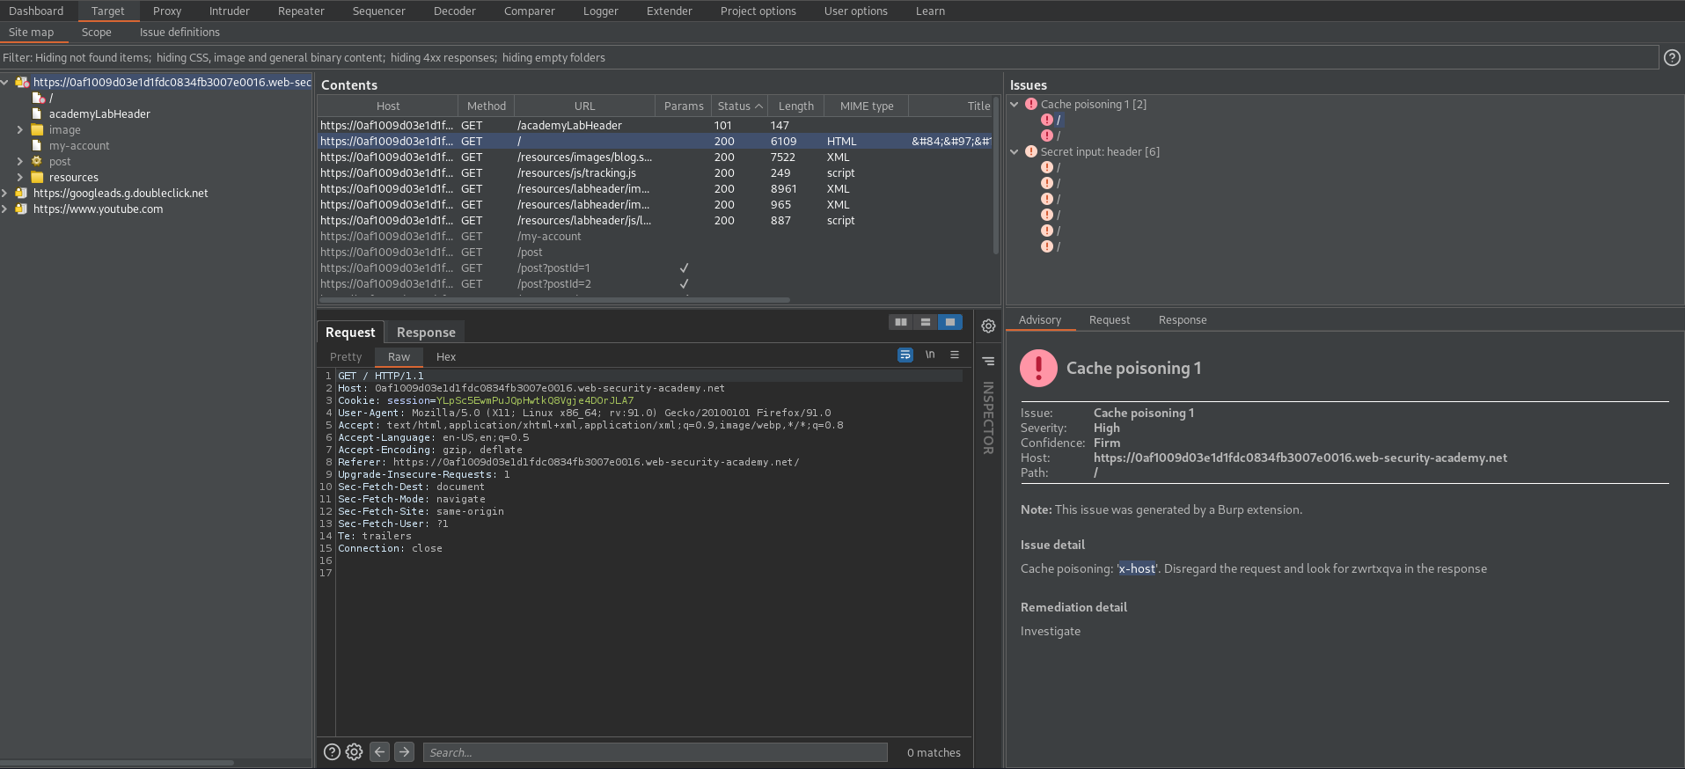Open message editor hamburger menu

[955, 355]
